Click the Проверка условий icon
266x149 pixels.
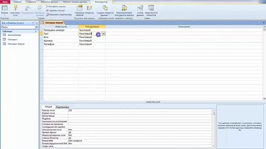(40, 8)
